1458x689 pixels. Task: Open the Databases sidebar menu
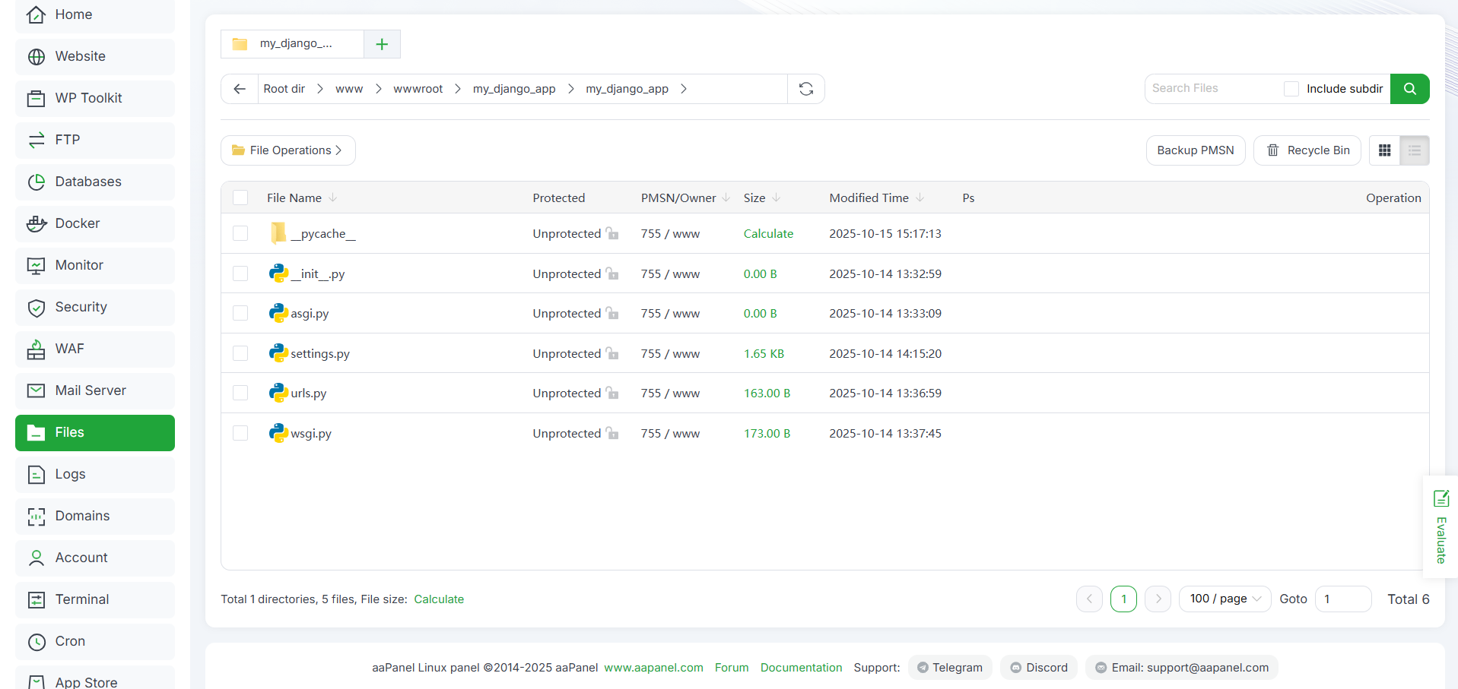pyautogui.click(x=95, y=182)
